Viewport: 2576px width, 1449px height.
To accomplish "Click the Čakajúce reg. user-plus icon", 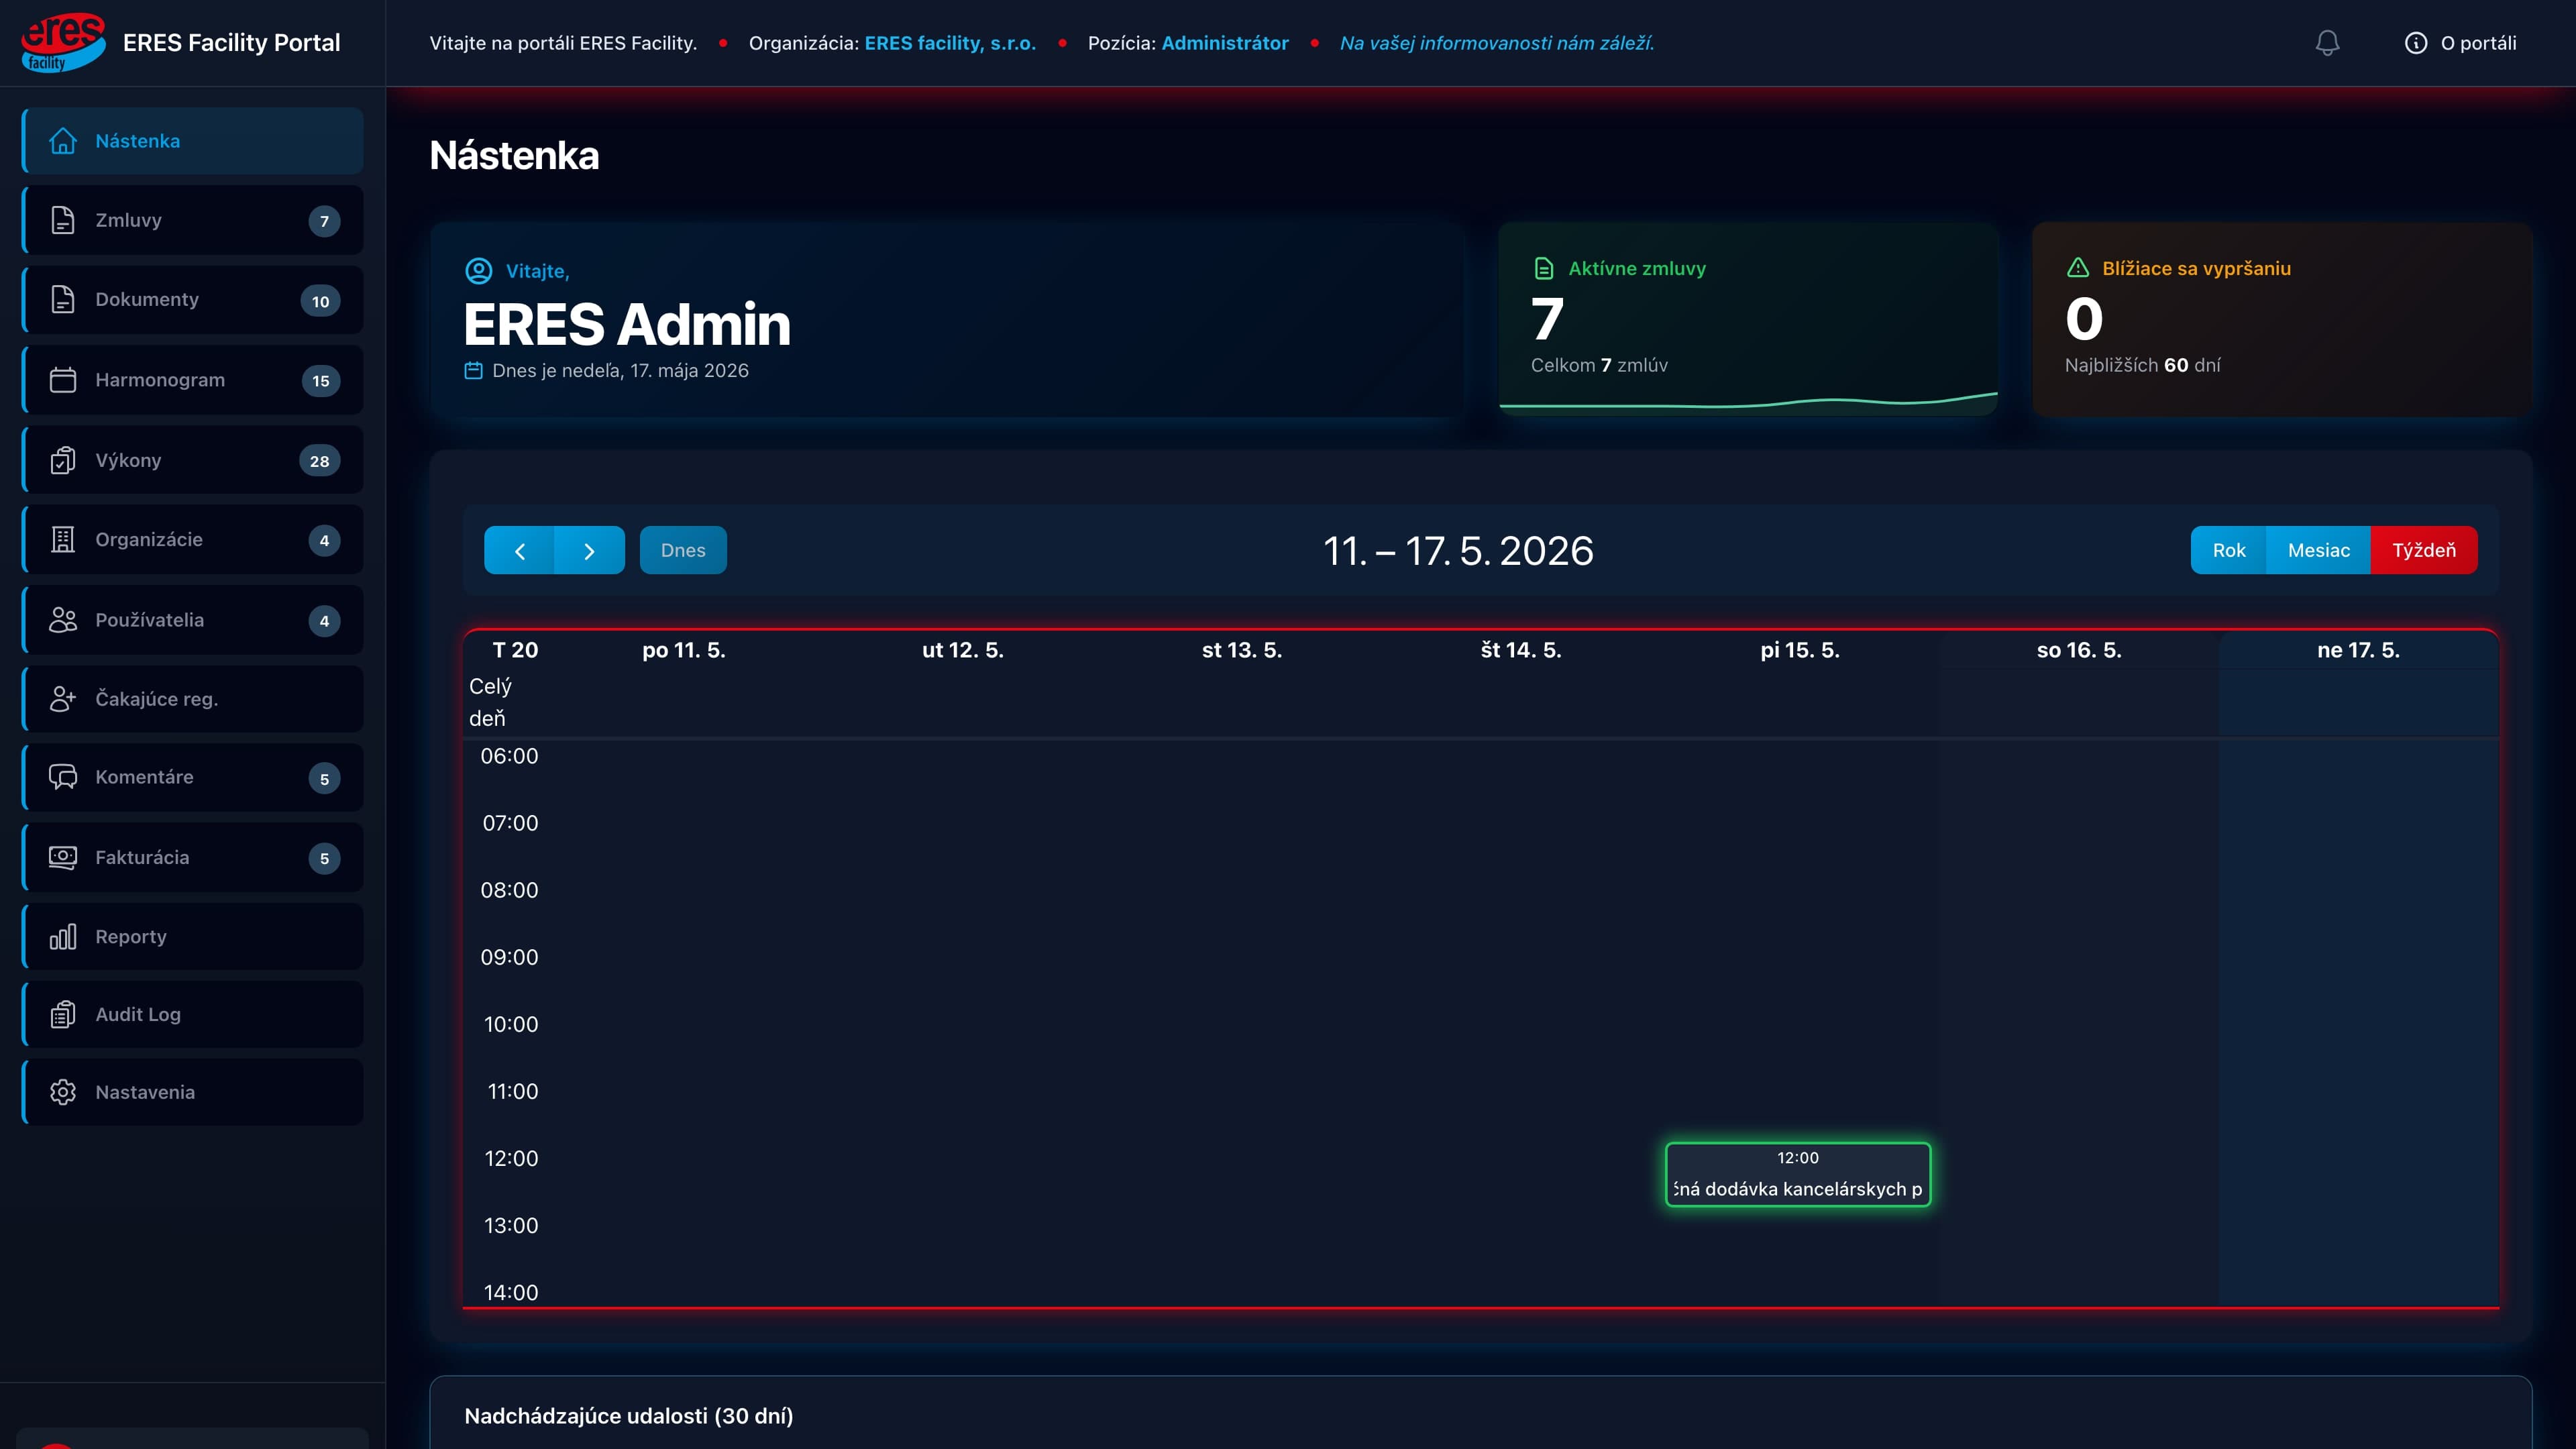I will (x=63, y=699).
